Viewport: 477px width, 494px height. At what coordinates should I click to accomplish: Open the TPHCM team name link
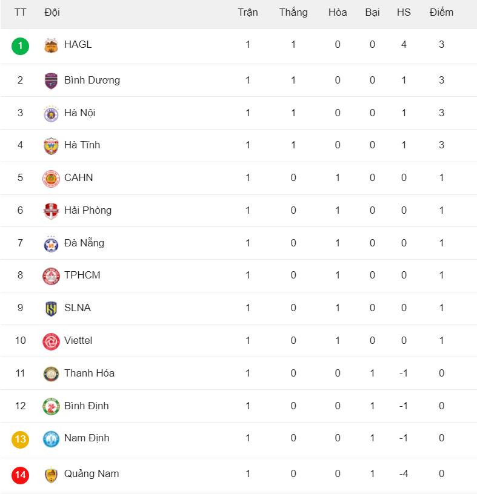click(x=82, y=275)
